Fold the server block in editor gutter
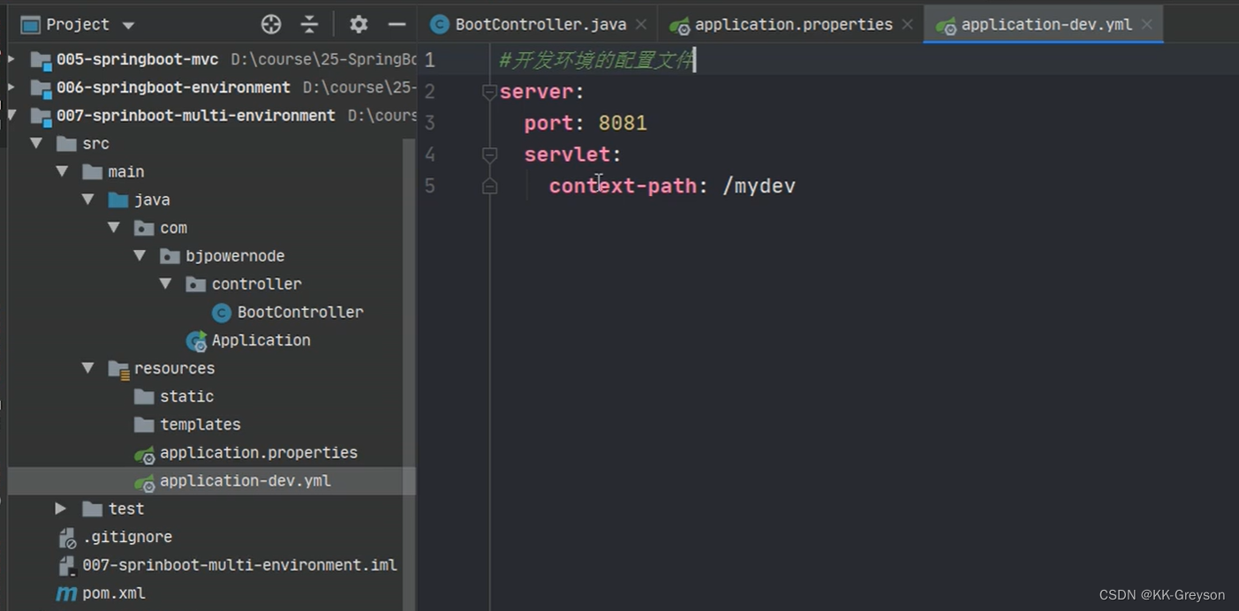 (489, 92)
